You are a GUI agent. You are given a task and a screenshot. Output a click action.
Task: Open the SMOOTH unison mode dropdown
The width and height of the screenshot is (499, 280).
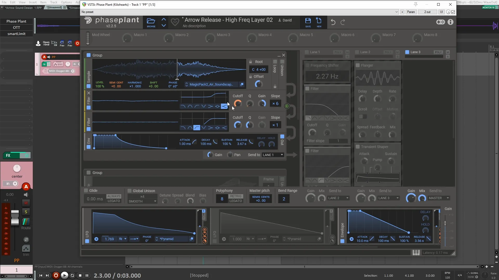point(142,201)
